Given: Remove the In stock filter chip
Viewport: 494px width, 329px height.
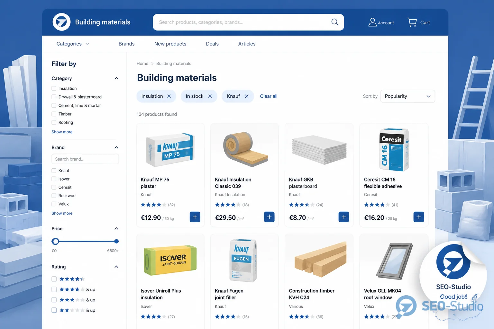Looking at the screenshot, I should tap(210, 96).
